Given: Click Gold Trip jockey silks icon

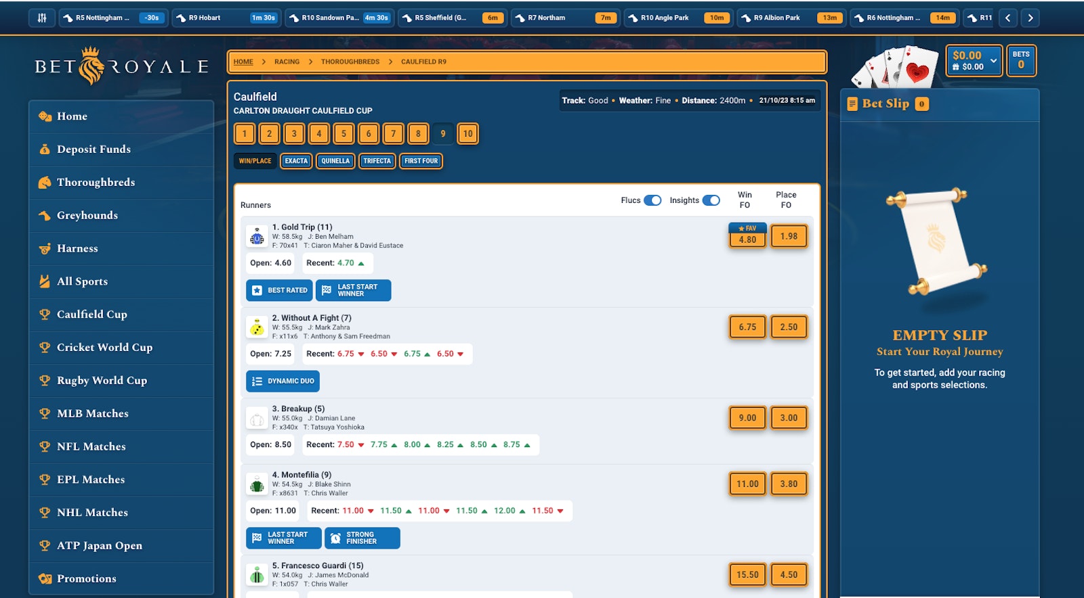Looking at the screenshot, I should tap(257, 237).
